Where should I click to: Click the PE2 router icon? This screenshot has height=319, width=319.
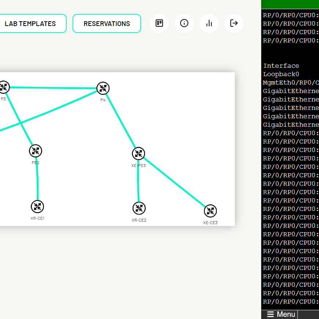point(36,151)
